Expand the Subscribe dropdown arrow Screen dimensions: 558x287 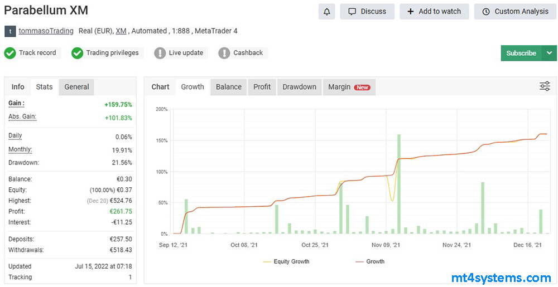[549, 53]
